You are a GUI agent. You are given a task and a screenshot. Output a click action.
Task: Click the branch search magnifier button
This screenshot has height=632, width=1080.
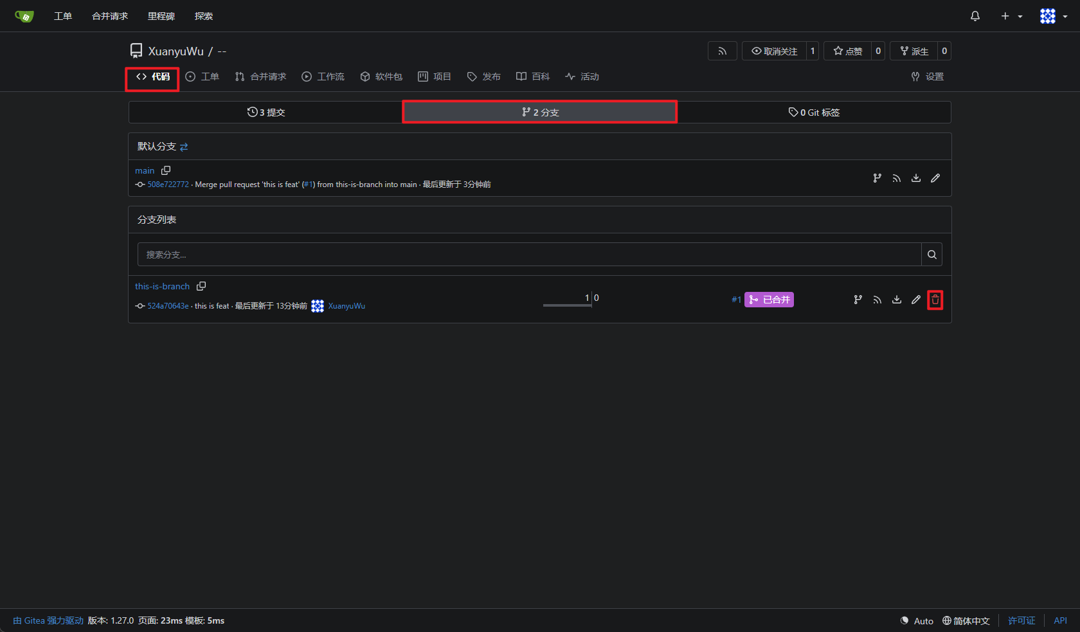[932, 255]
